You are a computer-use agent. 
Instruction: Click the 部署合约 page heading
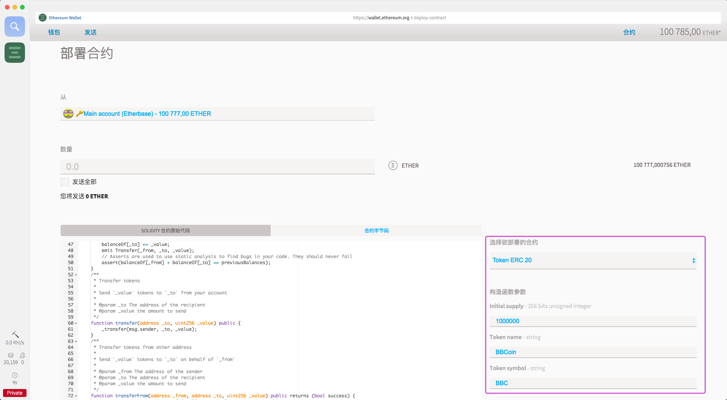(87, 53)
